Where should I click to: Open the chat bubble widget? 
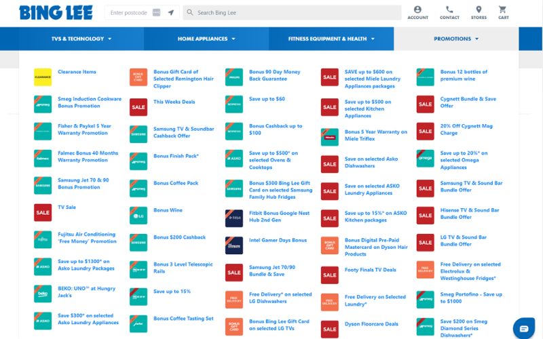[x=524, y=328]
